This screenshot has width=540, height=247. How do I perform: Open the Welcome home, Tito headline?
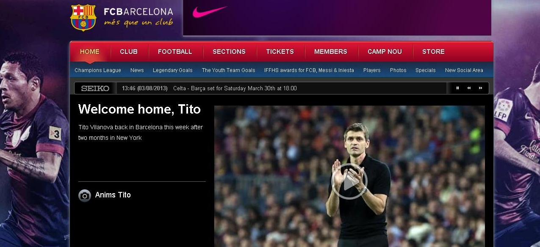click(139, 109)
